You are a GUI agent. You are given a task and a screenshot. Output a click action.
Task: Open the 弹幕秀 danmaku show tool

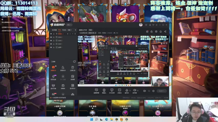click(63, 86)
